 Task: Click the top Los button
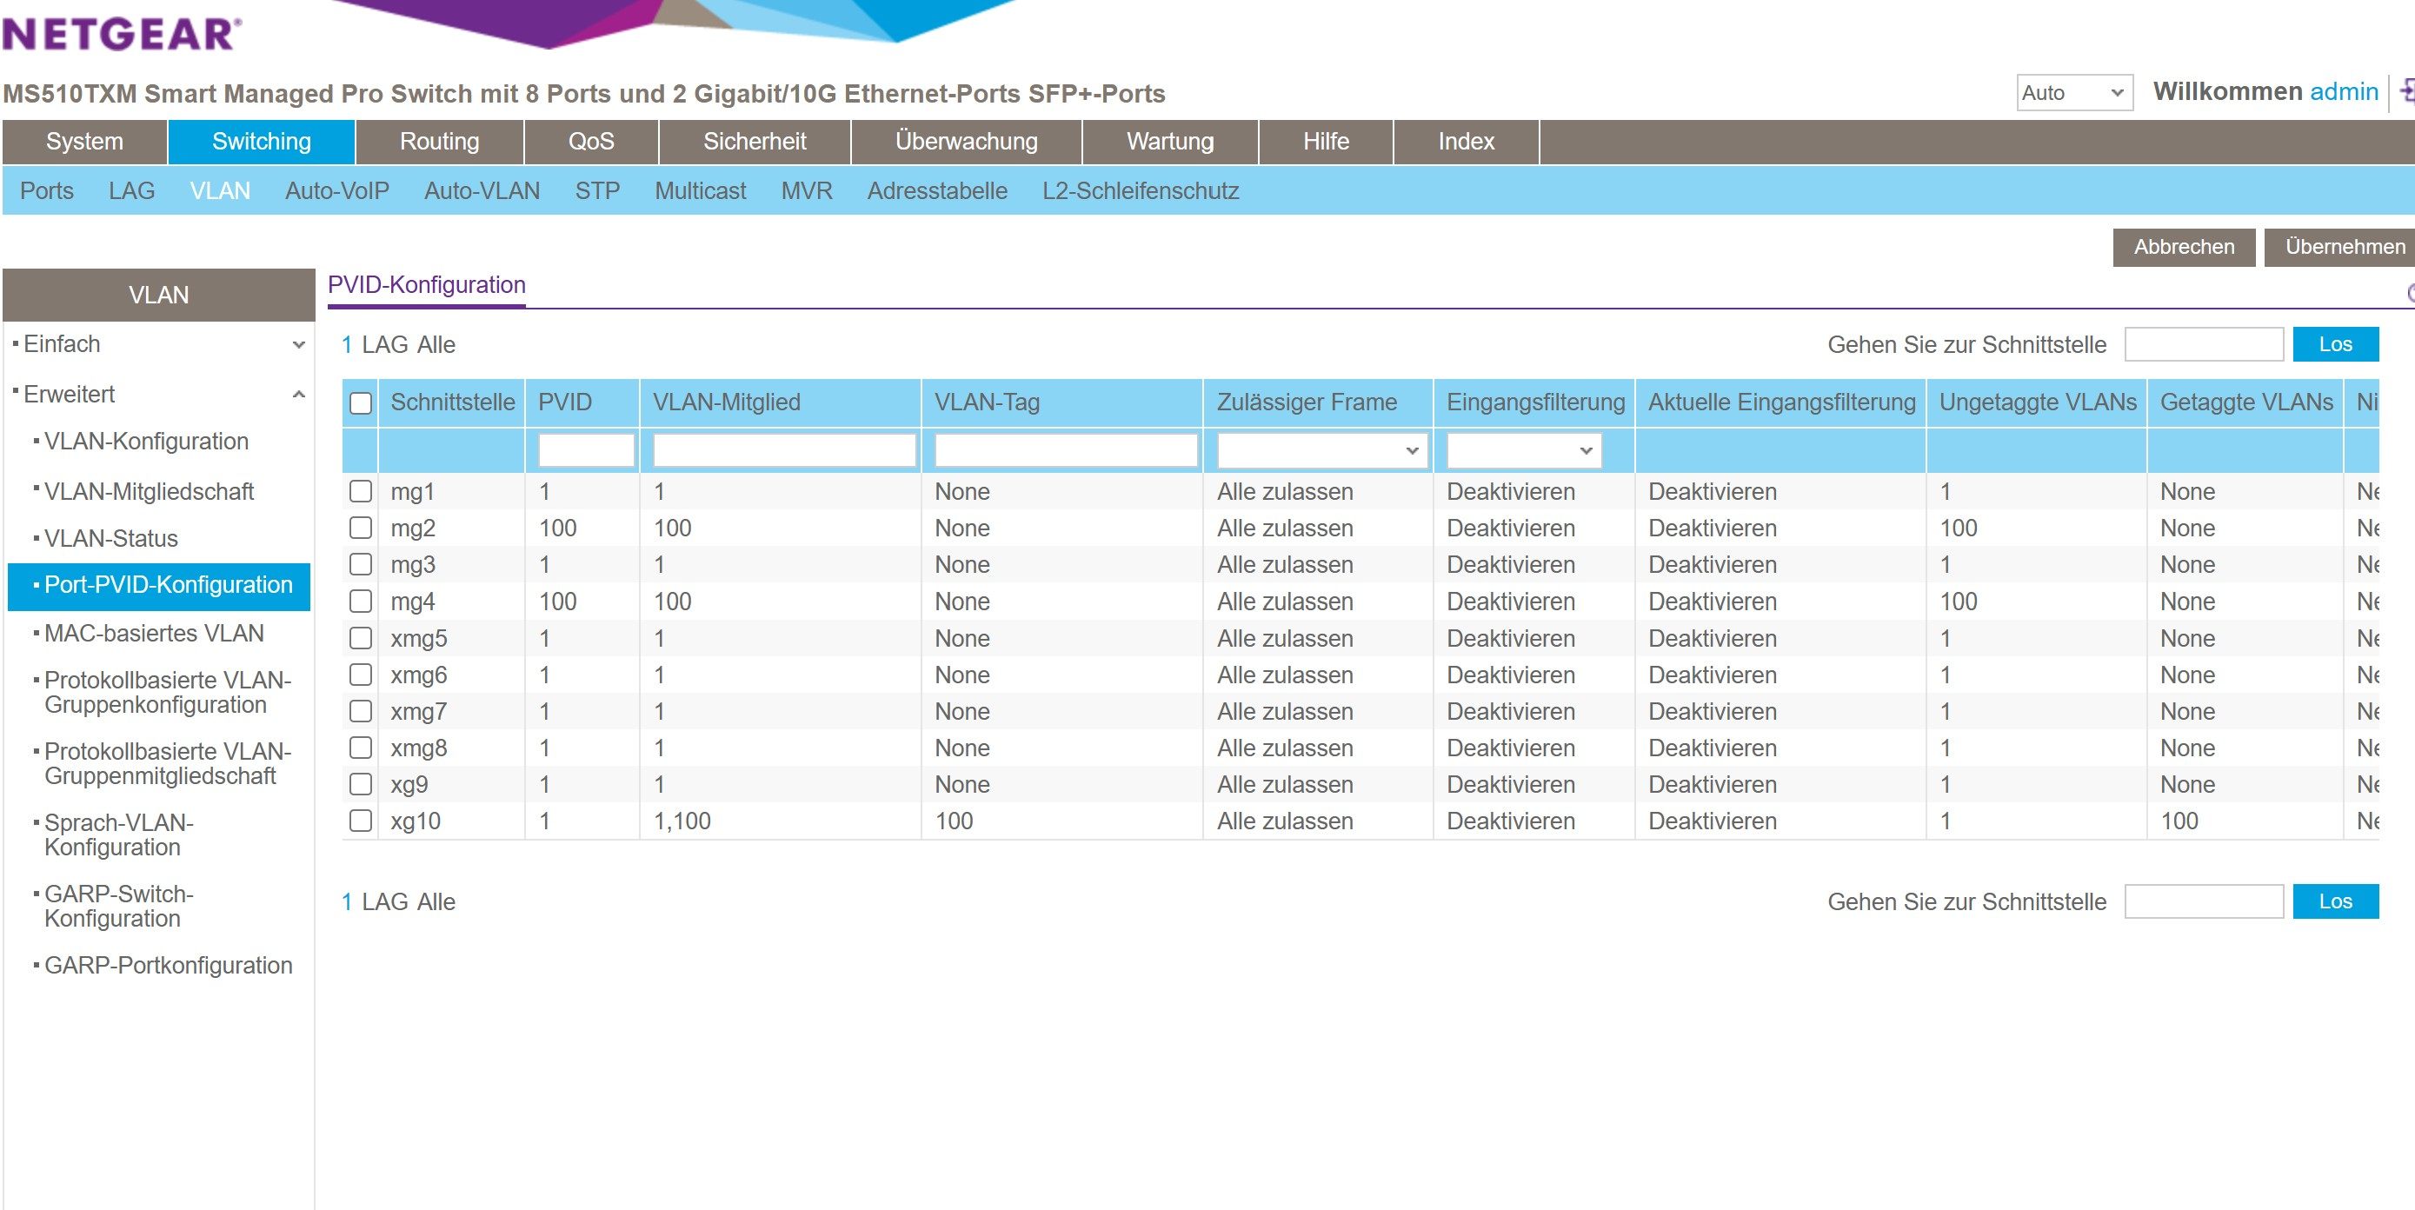point(2335,344)
